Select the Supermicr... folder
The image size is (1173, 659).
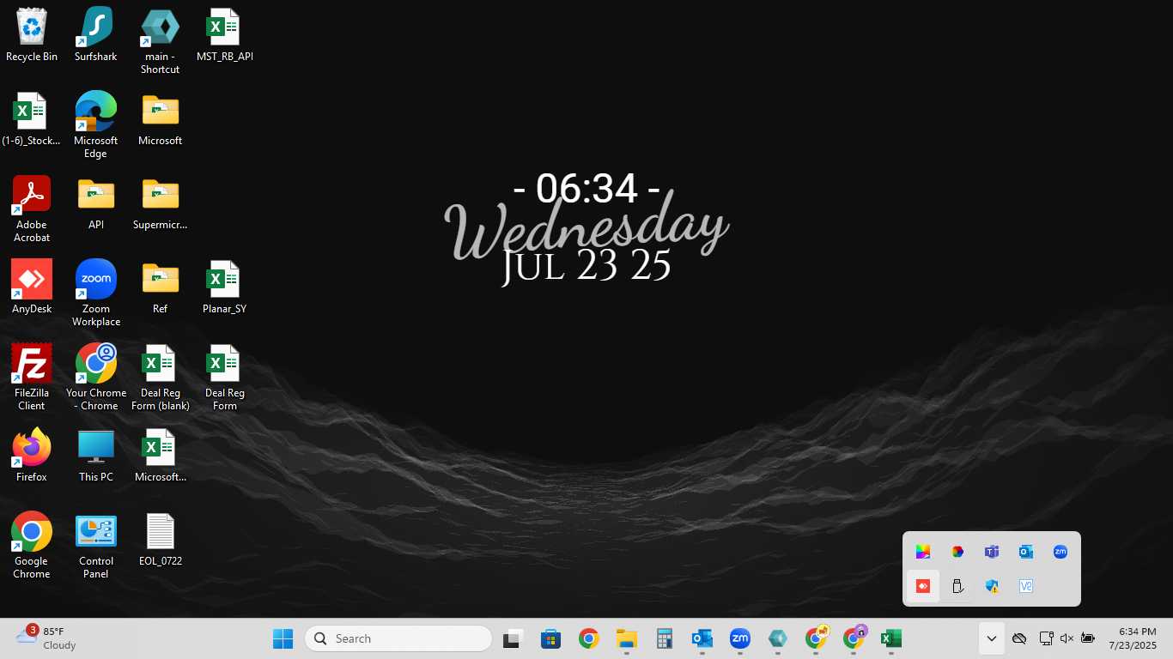point(160,203)
